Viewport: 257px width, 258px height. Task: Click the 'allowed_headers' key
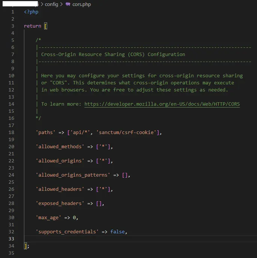point(60,189)
